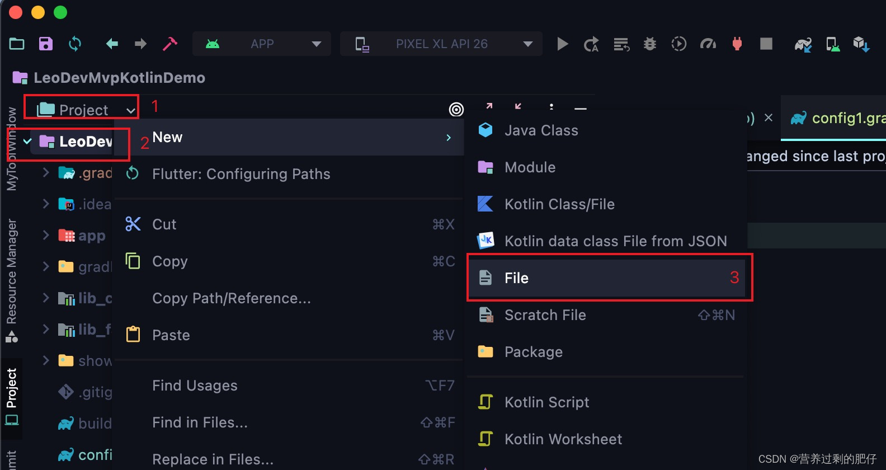
Task: Open the project panel options dots
Action: (x=552, y=106)
